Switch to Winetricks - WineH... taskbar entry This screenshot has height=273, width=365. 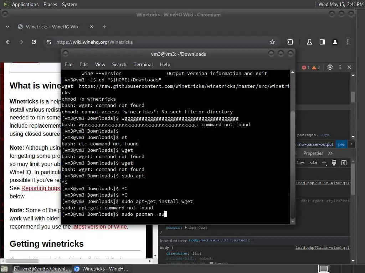tap(101, 269)
